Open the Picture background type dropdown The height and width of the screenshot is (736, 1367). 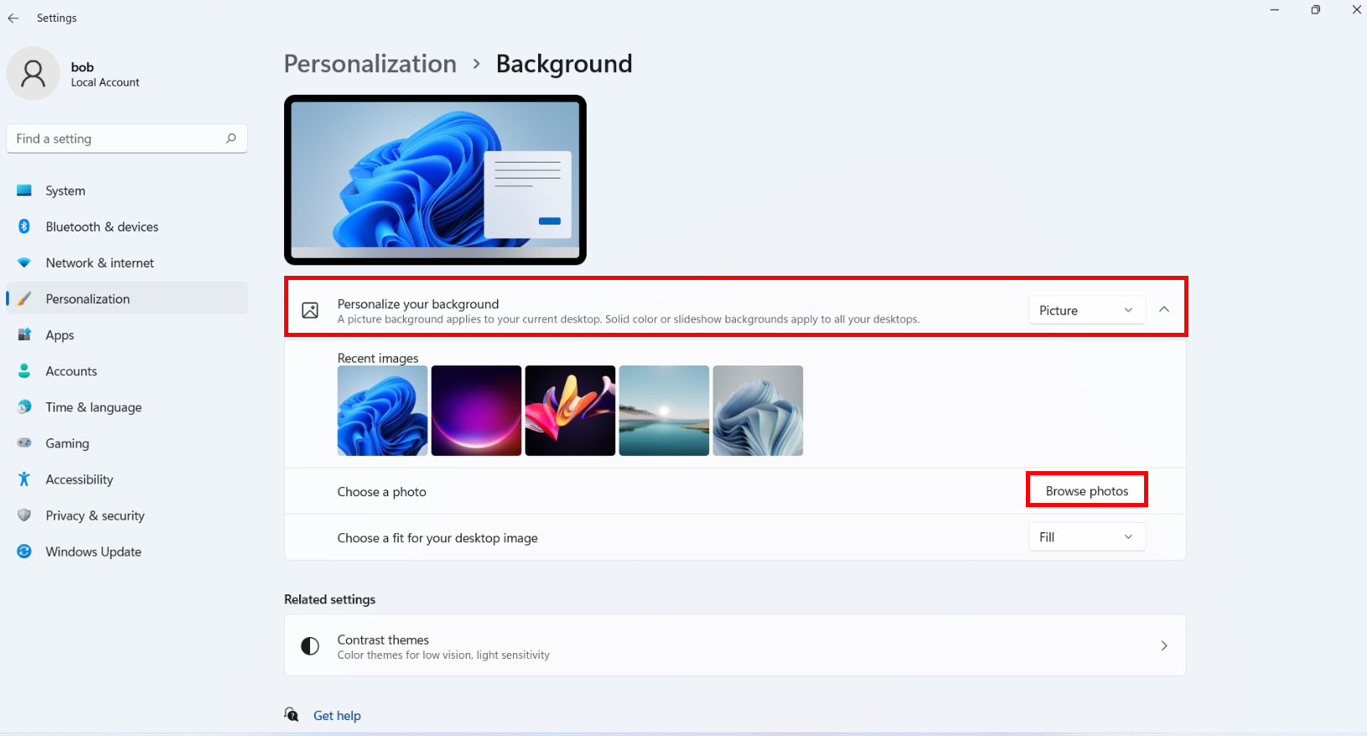(1086, 310)
